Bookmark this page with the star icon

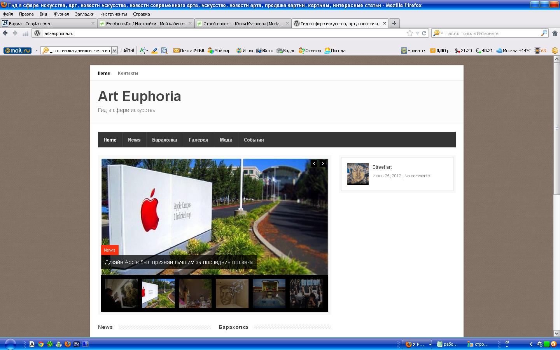pos(409,33)
